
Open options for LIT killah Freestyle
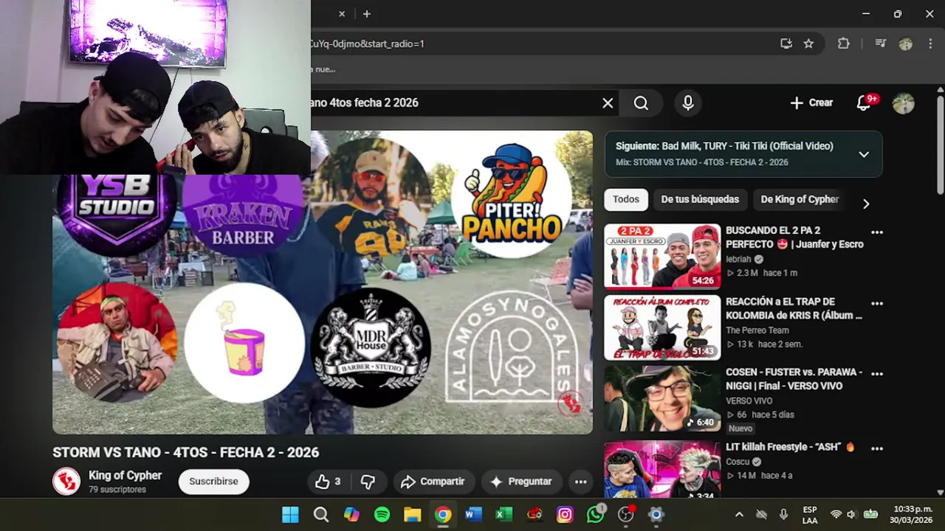877,448
